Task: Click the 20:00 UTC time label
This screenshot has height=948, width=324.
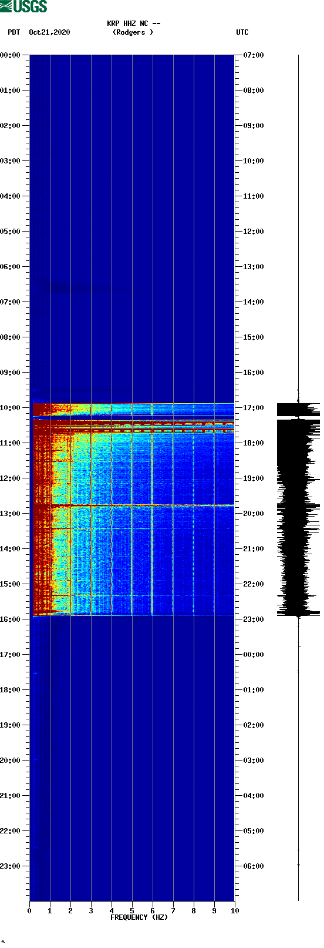Action: 254,514
